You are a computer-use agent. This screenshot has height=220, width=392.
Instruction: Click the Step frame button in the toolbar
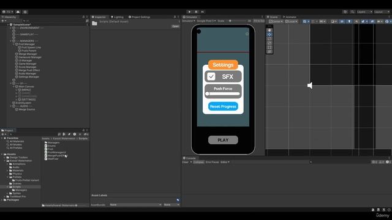tap(203, 12)
